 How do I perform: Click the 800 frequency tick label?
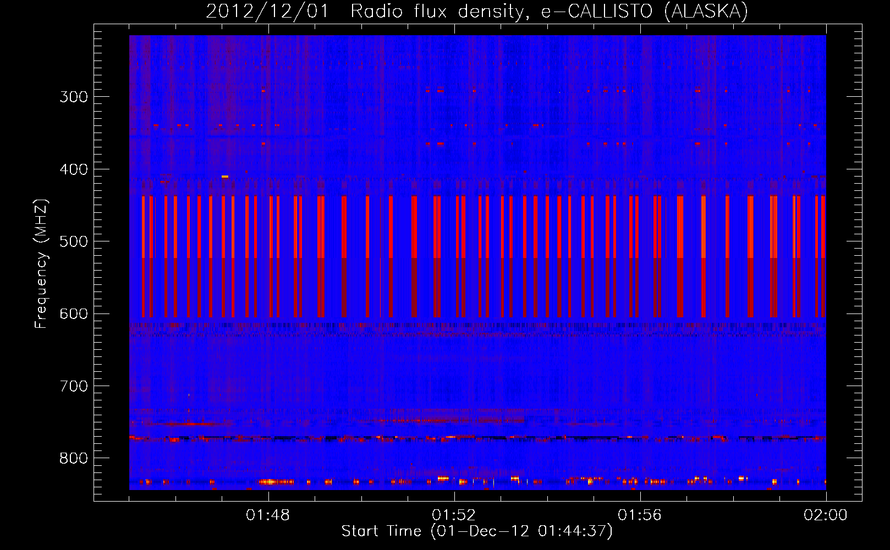point(74,459)
